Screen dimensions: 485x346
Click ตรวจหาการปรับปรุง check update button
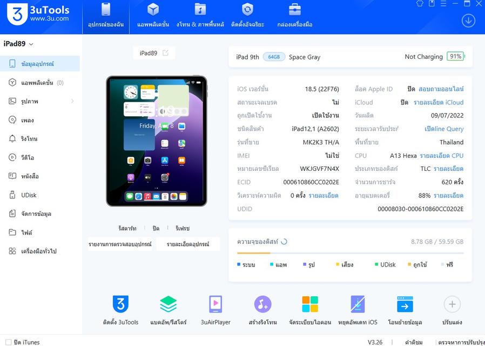click(x=461, y=342)
